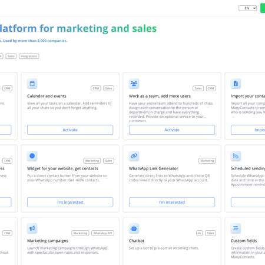Viewport: 265px width, 265px height.
Task: Click the website widget circle icon
Action: point(32,156)
